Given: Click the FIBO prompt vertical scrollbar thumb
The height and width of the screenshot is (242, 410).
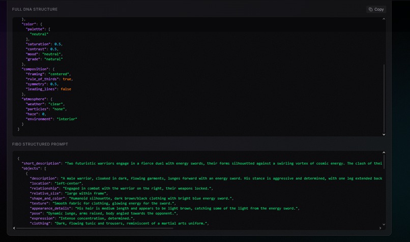Looking at the screenshot, I should pyautogui.click(x=384, y=162).
